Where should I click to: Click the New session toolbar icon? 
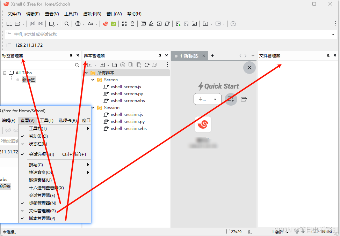[9, 24]
